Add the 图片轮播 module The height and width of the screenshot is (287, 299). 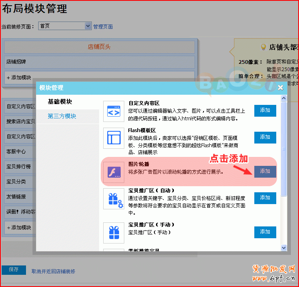point(265,172)
